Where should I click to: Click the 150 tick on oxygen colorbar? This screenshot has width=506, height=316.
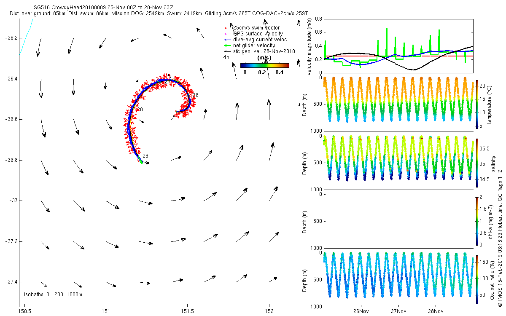click(x=484, y=262)
